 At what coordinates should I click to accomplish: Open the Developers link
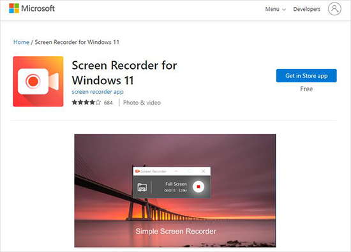coord(307,9)
